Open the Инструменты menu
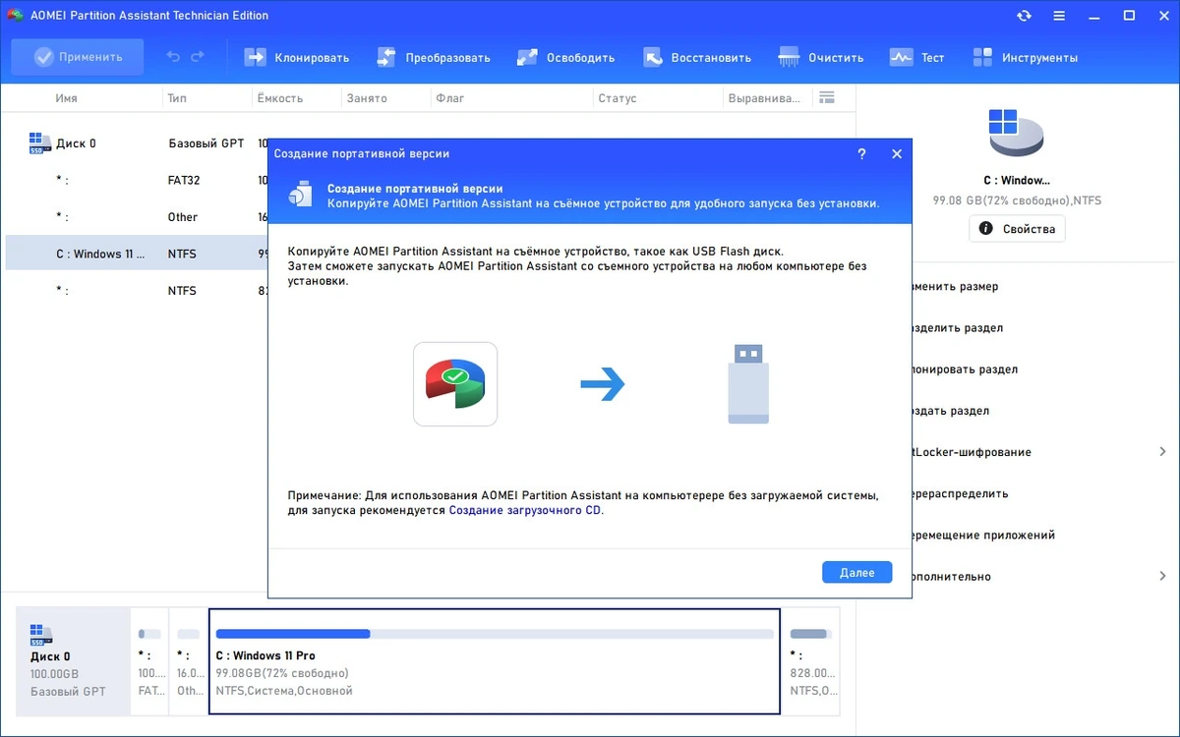The image size is (1180, 737). (1025, 57)
